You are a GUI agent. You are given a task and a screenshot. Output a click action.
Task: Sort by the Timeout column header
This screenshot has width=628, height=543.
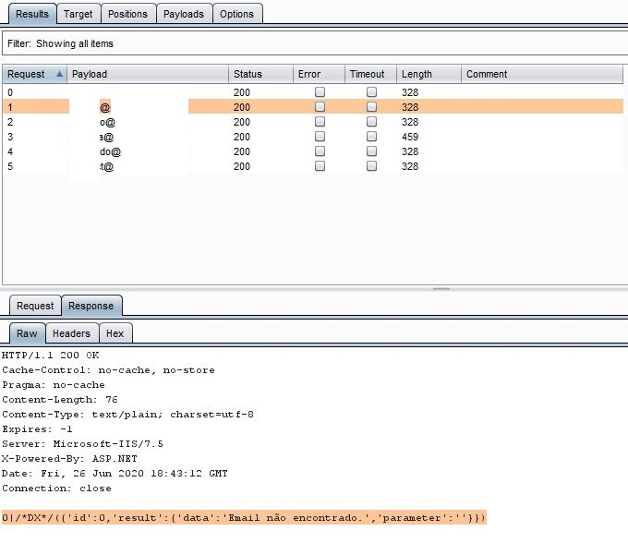click(371, 74)
